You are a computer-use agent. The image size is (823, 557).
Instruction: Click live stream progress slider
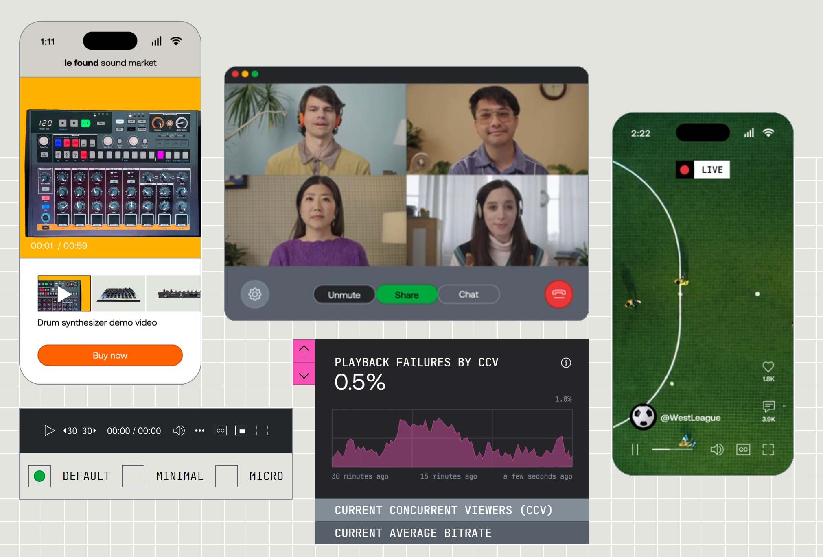point(672,449)
